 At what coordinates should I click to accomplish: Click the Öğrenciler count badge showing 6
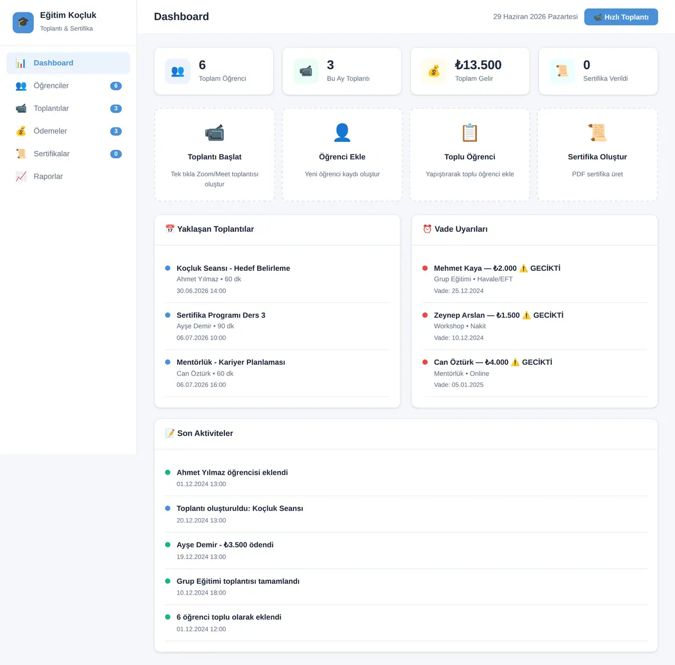116,86
